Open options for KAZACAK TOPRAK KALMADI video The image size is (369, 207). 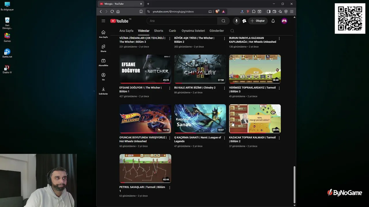click(x=279, y=138)
